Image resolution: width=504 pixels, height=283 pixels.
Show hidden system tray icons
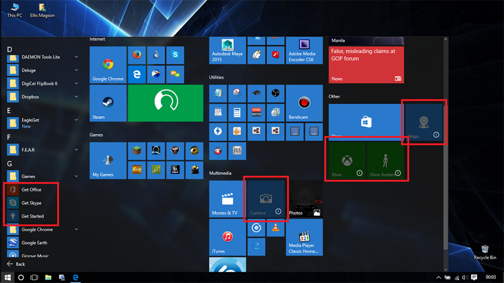(439, 277)
